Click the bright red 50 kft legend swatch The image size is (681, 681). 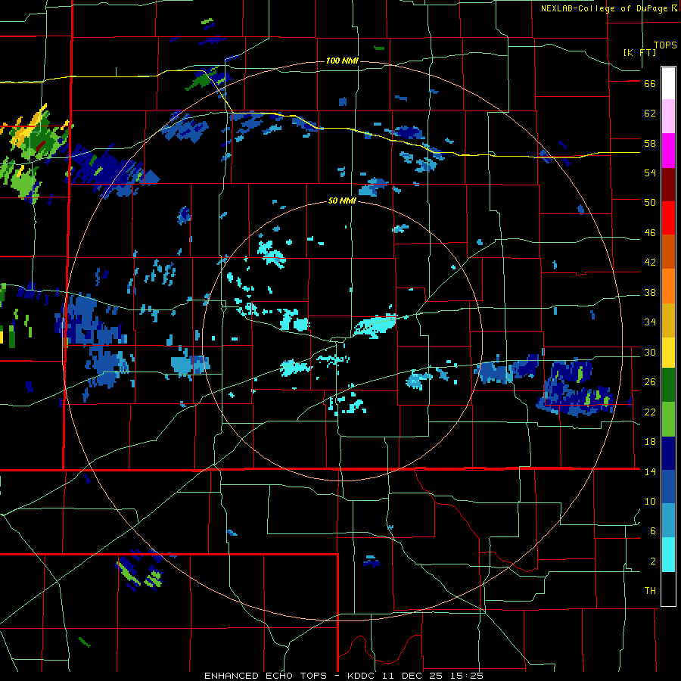click(668, 218)
